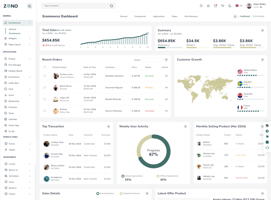Open the EN language selector
The image size is (271, 200).
(239, 6)
